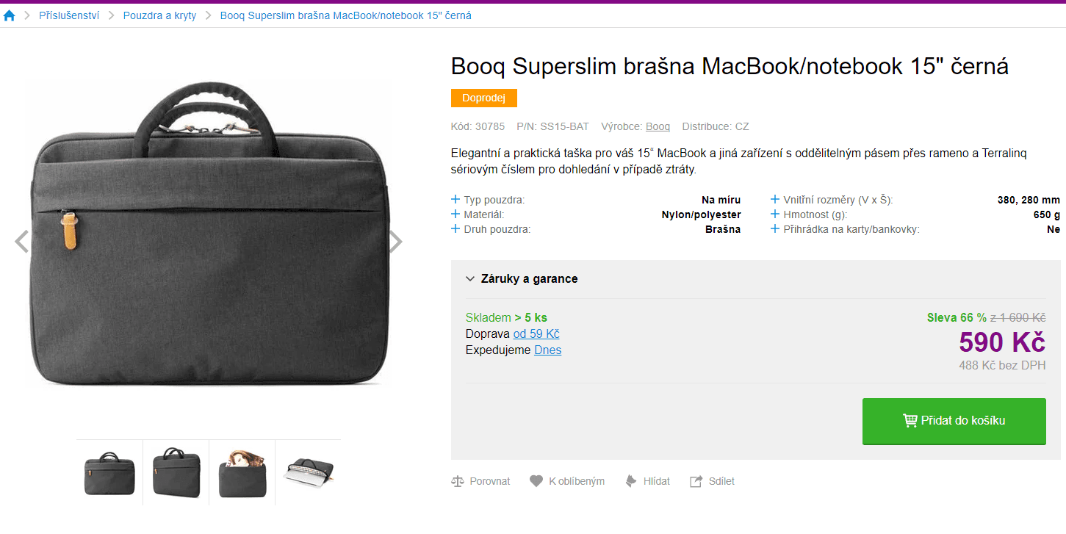Toggle plus beside Přihrádka na karty/bankovky
The image size is (1066, 534).
click(774, 228)
